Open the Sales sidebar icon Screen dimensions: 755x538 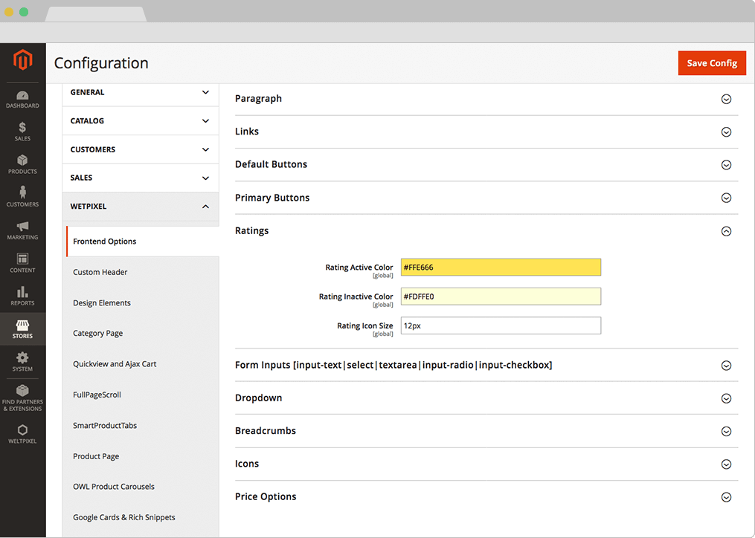click(x=22, y=132)
